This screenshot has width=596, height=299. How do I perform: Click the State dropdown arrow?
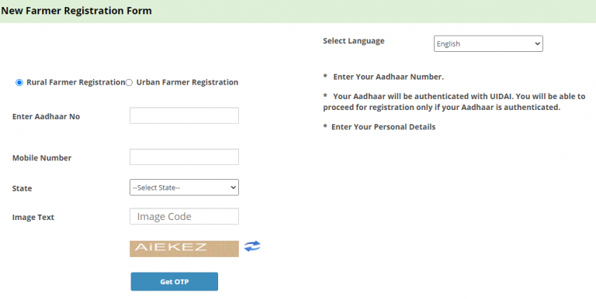point(233,187)
